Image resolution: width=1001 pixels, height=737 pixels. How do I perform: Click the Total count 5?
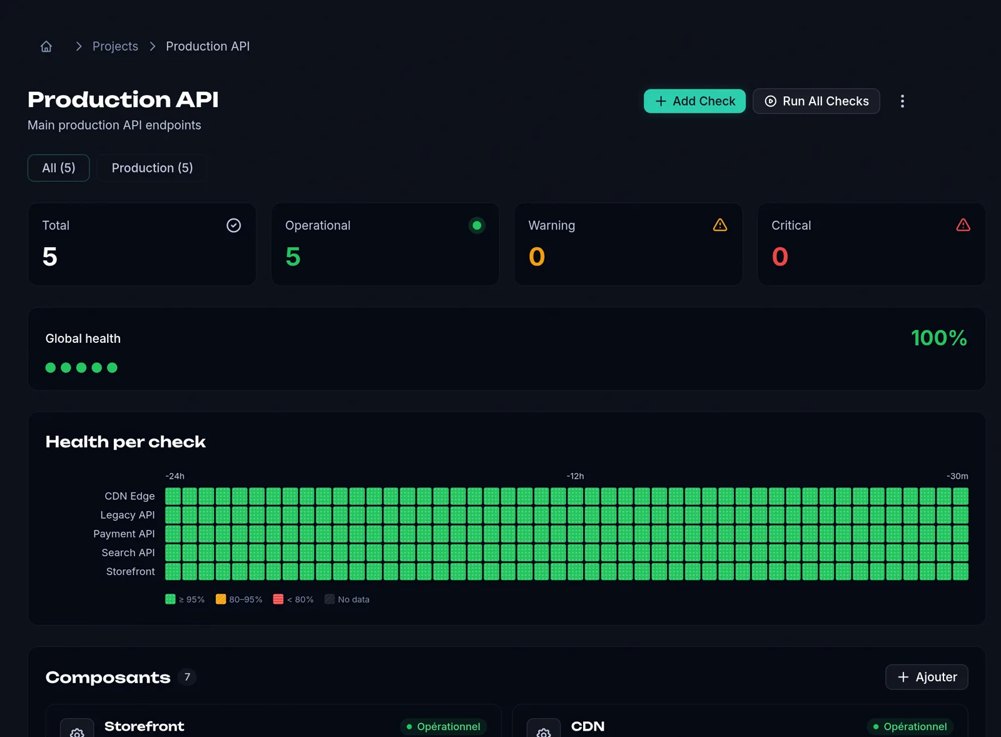click(50, 257)
